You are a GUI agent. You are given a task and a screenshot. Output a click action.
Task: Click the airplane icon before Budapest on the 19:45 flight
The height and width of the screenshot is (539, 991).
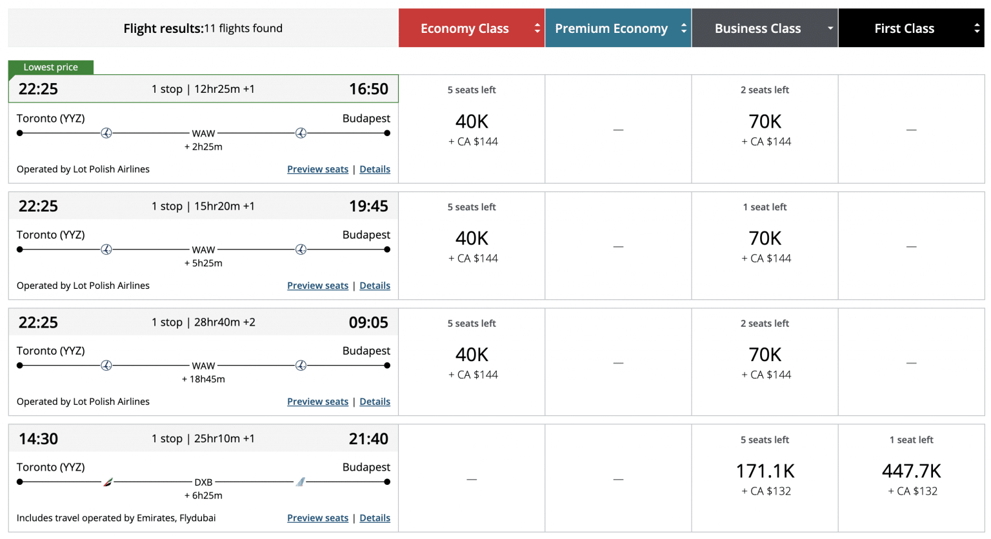(x=300, y=249)
